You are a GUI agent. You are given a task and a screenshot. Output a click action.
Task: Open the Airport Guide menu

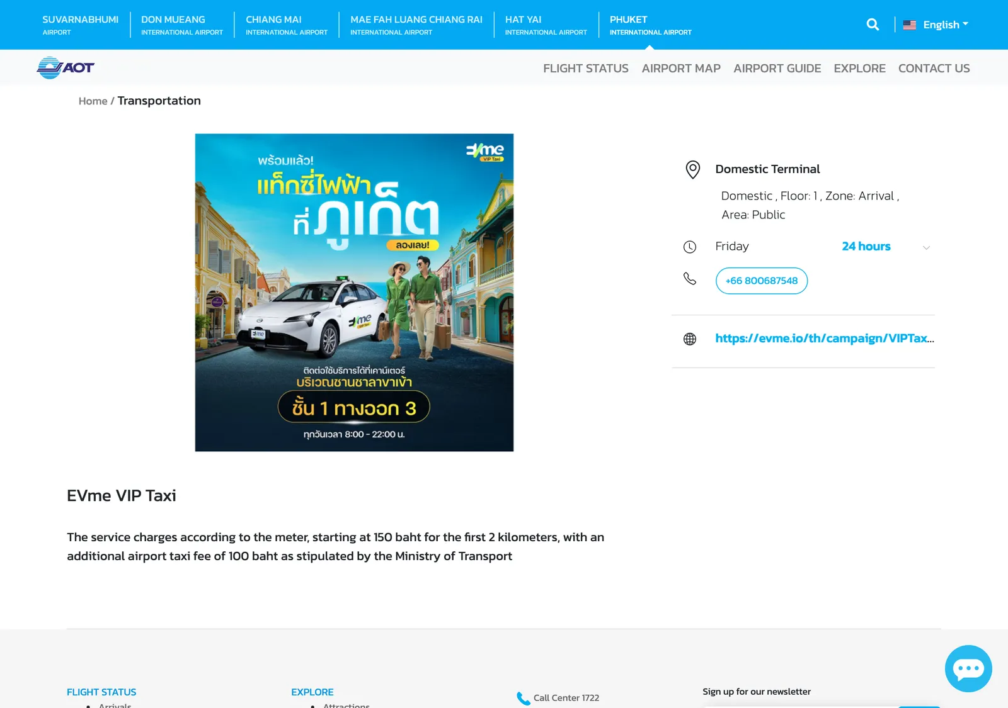pyautogui.click(x=777, y=68)
